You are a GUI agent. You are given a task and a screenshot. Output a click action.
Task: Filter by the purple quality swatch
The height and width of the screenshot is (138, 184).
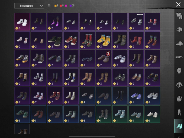[71, 6]
